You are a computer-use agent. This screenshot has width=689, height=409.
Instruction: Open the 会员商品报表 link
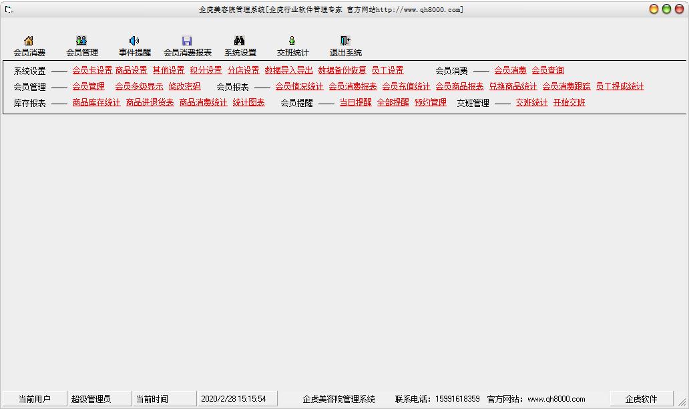coord(459,86)
